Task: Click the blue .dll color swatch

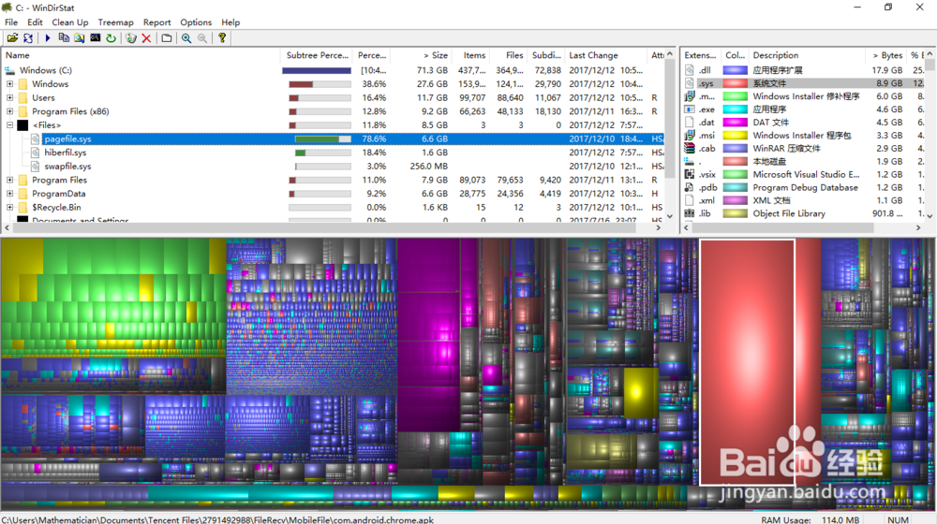Action: pyautogui.click(x=735, y=70)
